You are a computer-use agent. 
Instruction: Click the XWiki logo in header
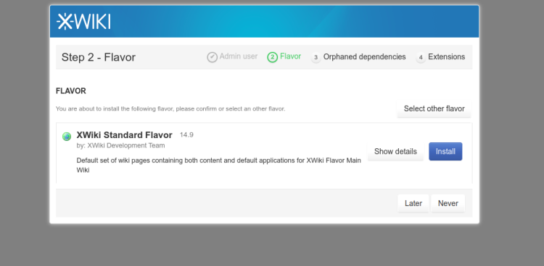(83, 22)
